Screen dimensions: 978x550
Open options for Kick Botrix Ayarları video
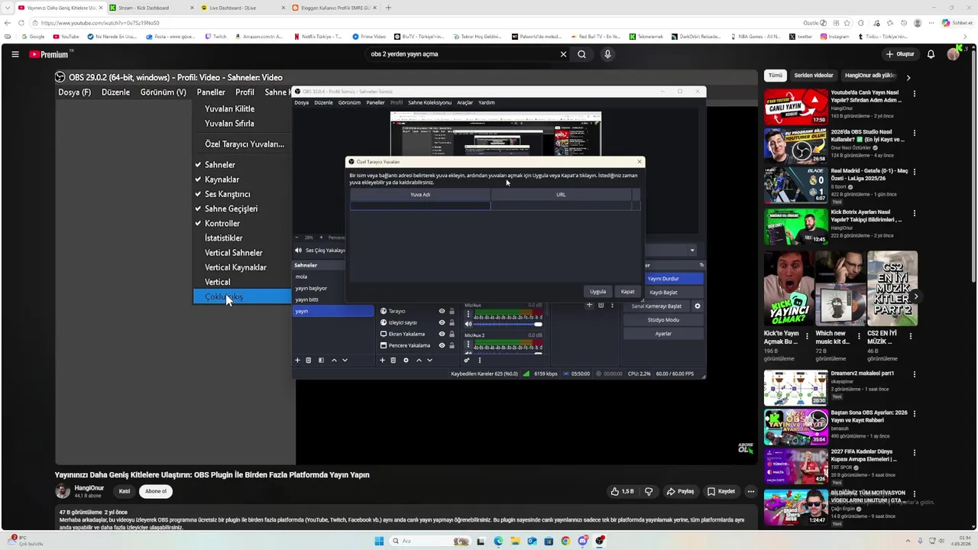(x=915, y=213)
